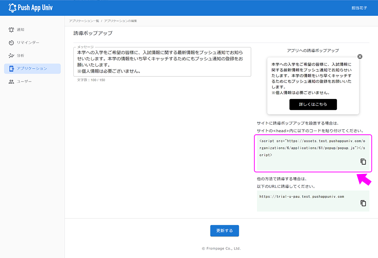Open 通知 in the sidebar
Viewport: 378px width, 258px height.
click(x=32, y=30)
